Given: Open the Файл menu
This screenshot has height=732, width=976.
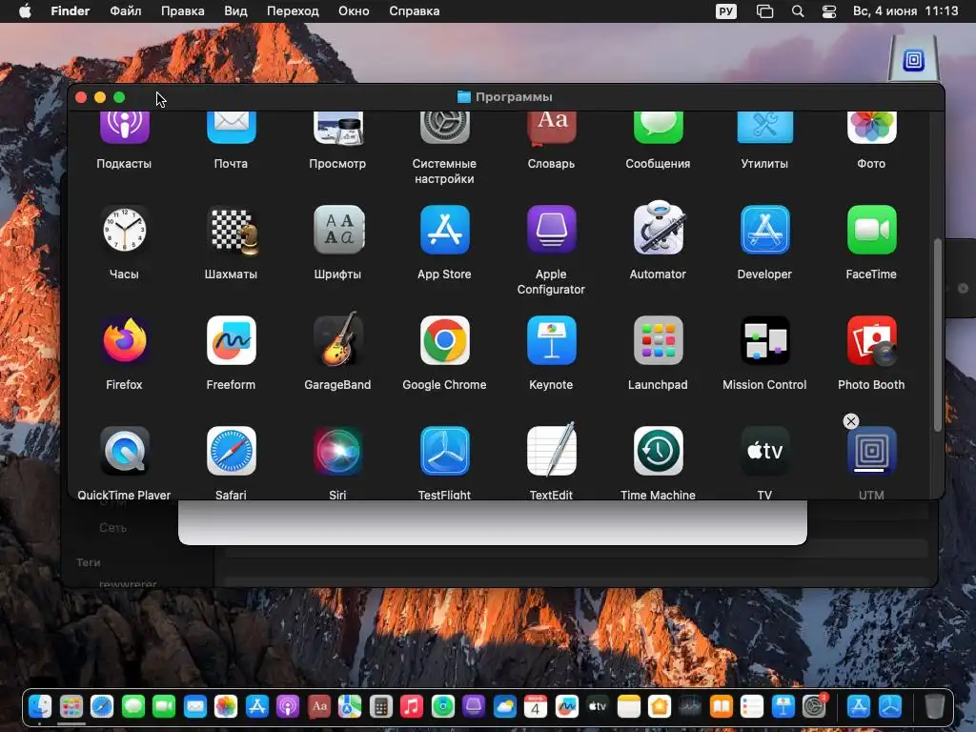Looking at the screenshot, I should [x=126, y=11].
